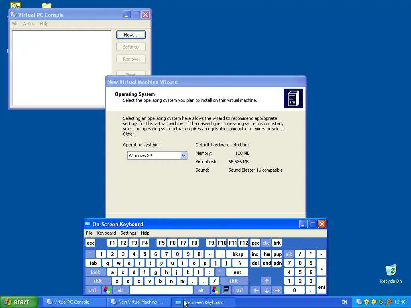
Task: Click the brk break key
Action: [x=277, y=243]
